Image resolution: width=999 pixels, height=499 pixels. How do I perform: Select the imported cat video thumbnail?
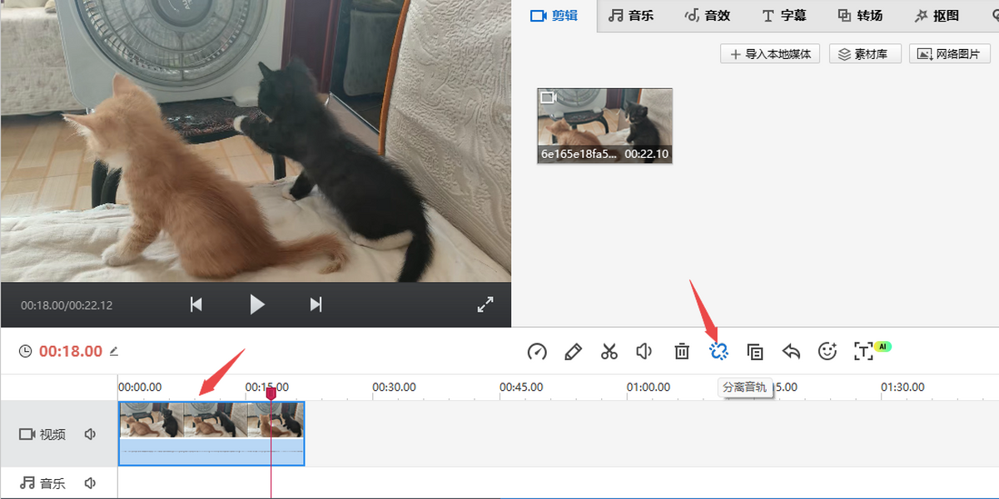604,126
